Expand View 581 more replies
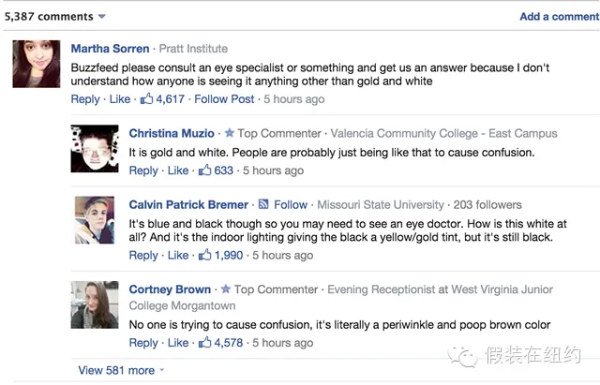 pos(116,370)
